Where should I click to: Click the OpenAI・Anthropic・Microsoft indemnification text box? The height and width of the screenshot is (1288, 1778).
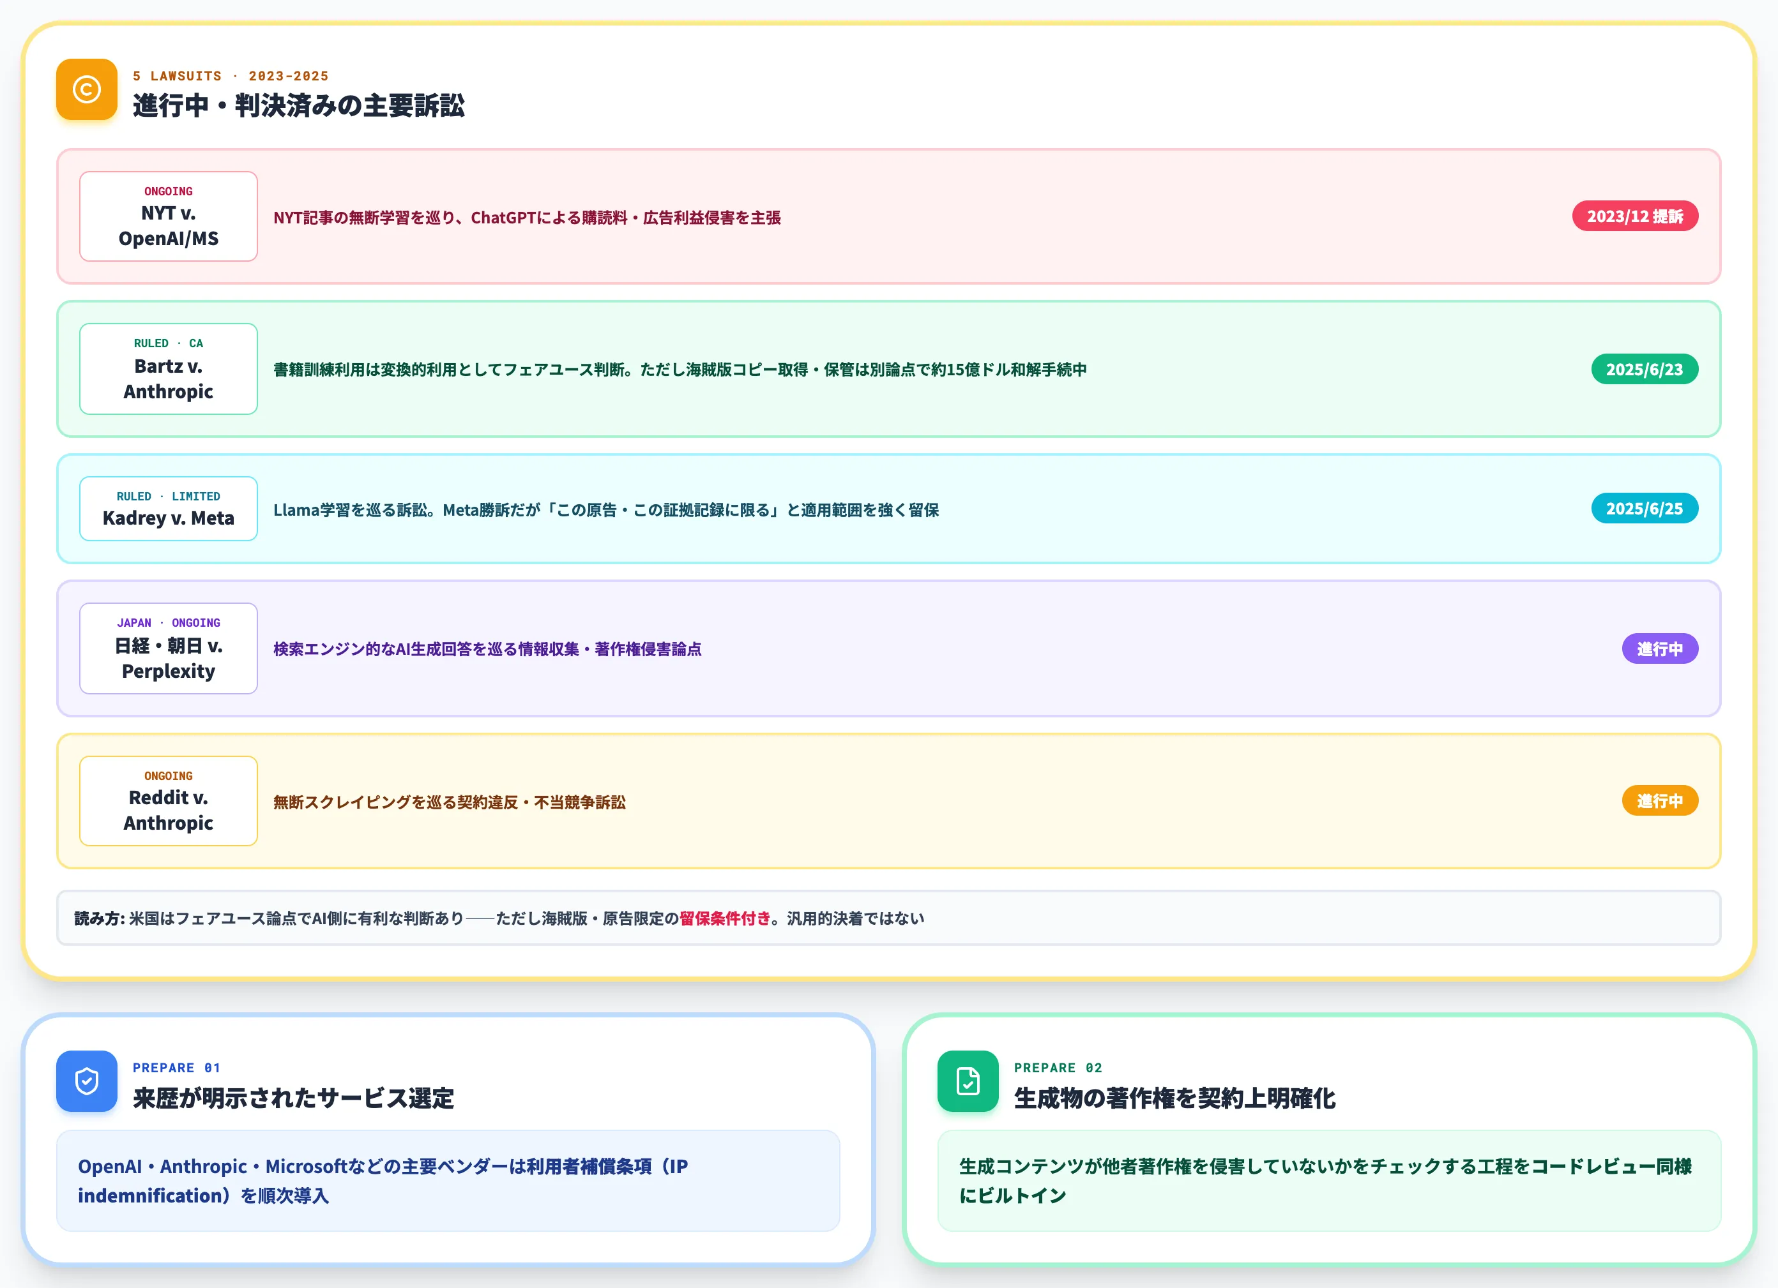(x=448, y=1180)
